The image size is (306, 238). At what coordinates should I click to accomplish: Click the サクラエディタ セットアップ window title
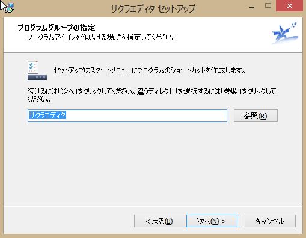click(153, 8)
